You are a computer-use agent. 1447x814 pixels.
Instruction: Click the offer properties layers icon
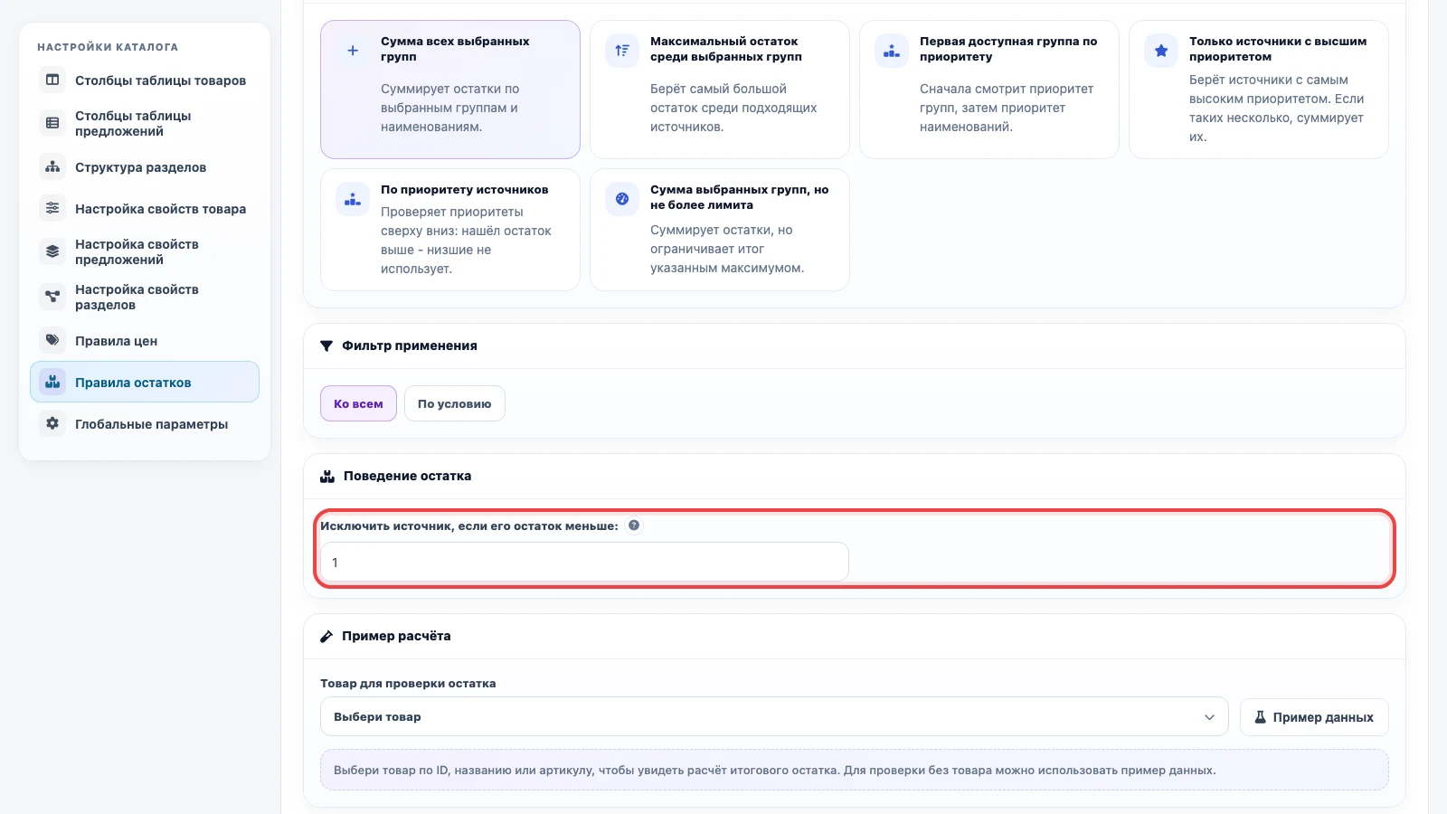coord(52,251)
